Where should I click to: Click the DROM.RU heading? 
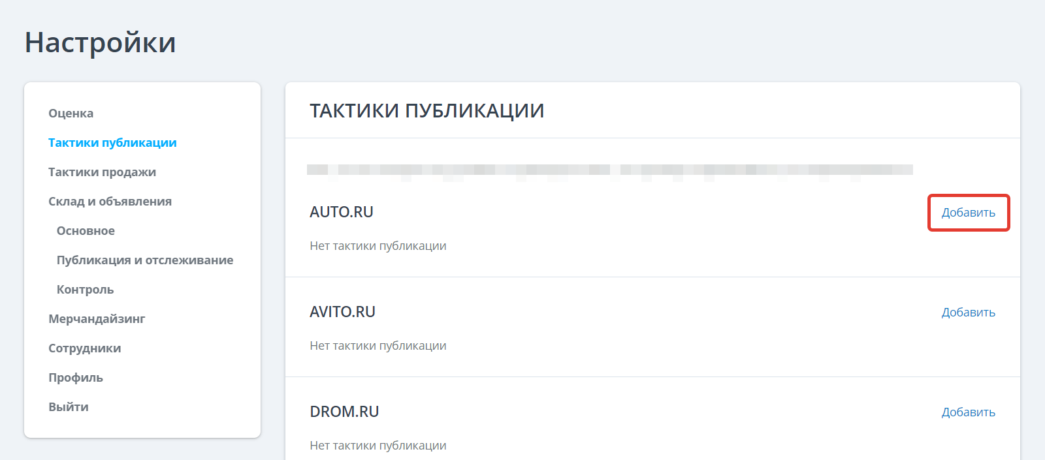(344, 412)
